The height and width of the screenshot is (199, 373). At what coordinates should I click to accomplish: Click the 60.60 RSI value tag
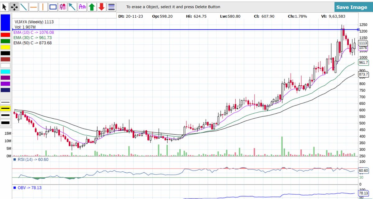coord(363,170)
